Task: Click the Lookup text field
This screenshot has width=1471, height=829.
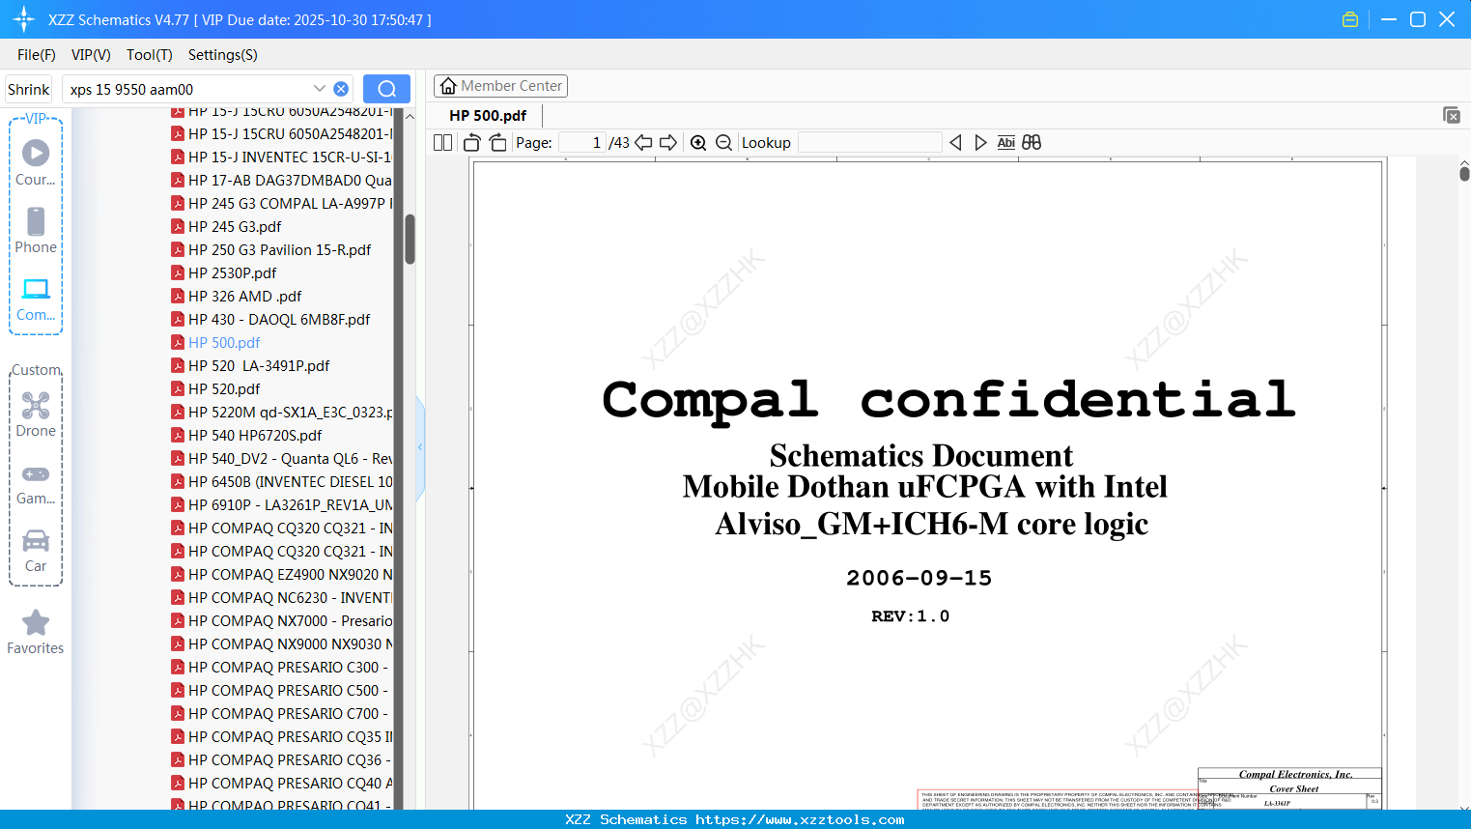Action: pyautogui.click(x=870, y=143)
